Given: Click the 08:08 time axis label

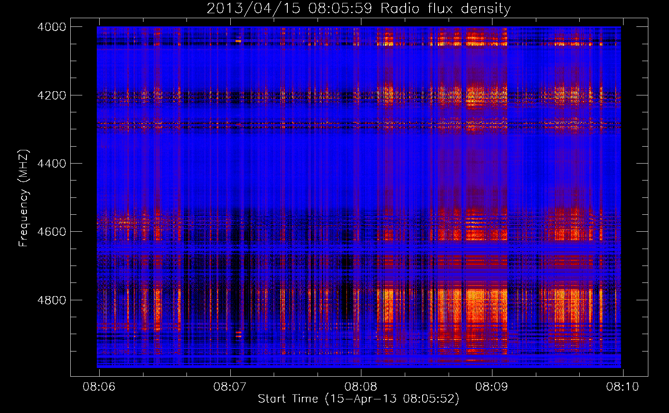Looking at the screenshot, I should [x=361, y=387].
